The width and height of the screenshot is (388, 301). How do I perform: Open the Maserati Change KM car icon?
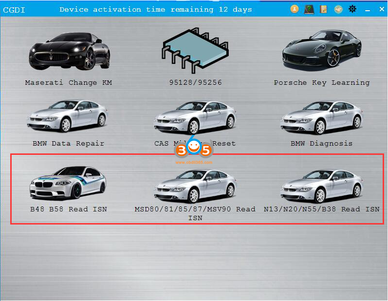69,52
